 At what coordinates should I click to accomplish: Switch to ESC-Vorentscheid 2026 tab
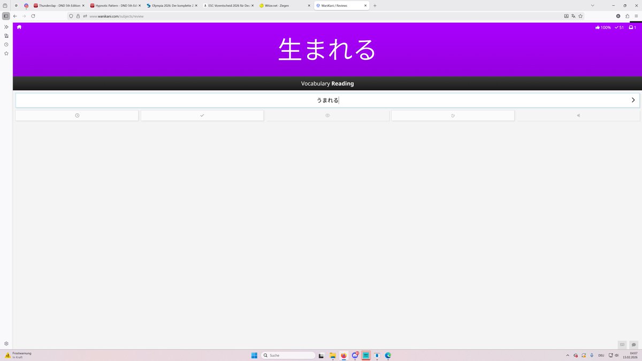coord(228,5)
